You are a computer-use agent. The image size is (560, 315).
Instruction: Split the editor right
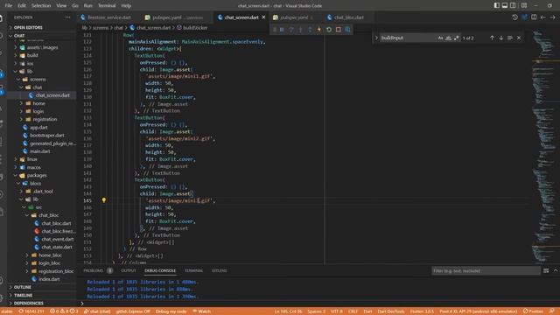[534, 17]
